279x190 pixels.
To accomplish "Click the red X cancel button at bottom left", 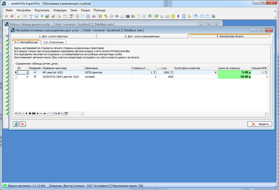I will (x=23, y=124).
